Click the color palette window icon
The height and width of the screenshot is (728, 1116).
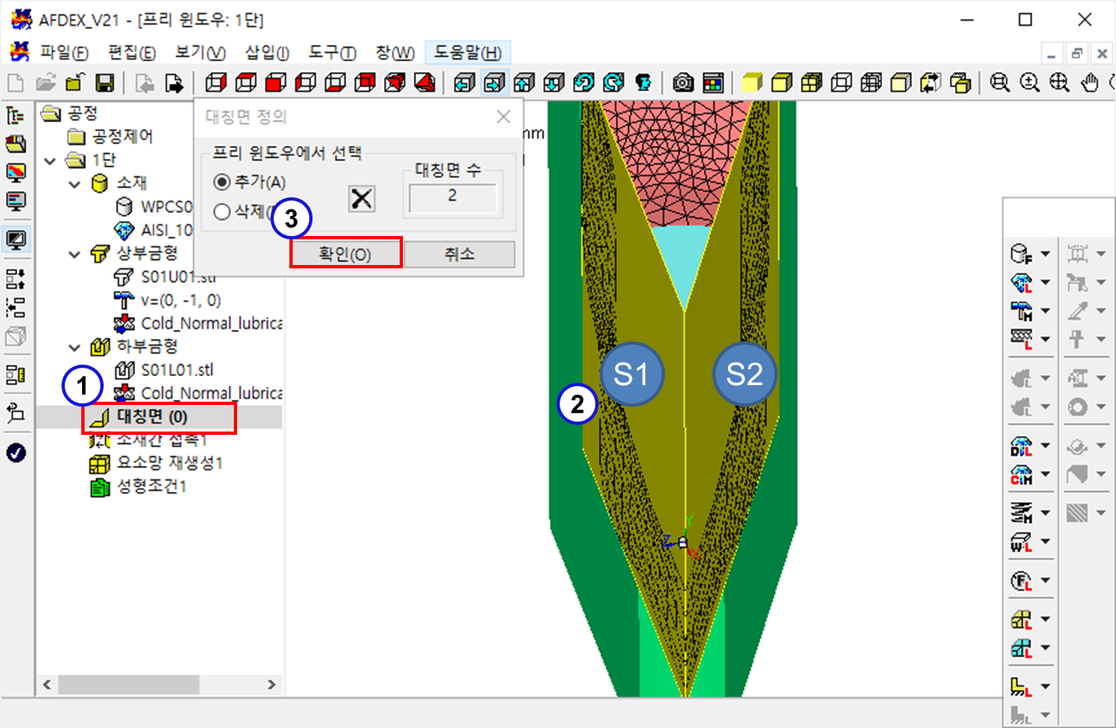click(712, 83)
